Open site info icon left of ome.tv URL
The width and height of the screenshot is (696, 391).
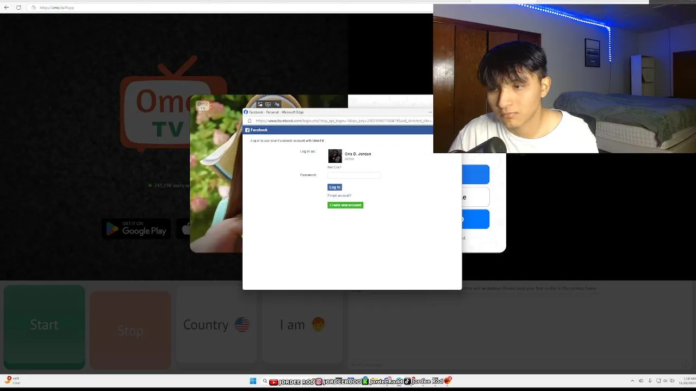[33, 8]
